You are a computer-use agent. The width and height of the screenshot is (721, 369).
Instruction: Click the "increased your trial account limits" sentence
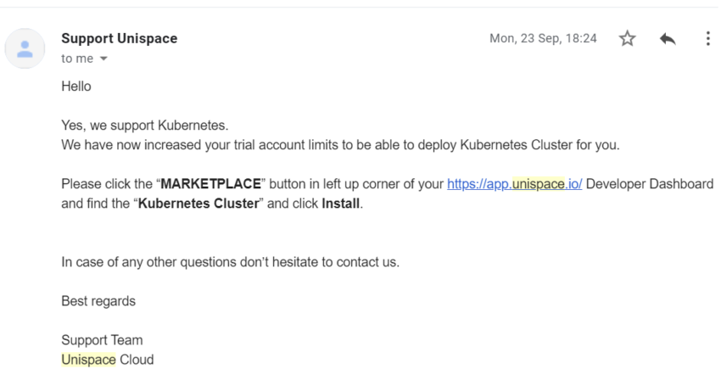click(x=340, y=145)
